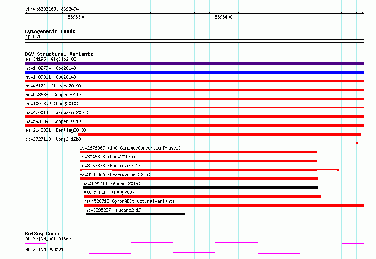Open the ACOX3|NM_001101667 gene label

pos(48,239)
